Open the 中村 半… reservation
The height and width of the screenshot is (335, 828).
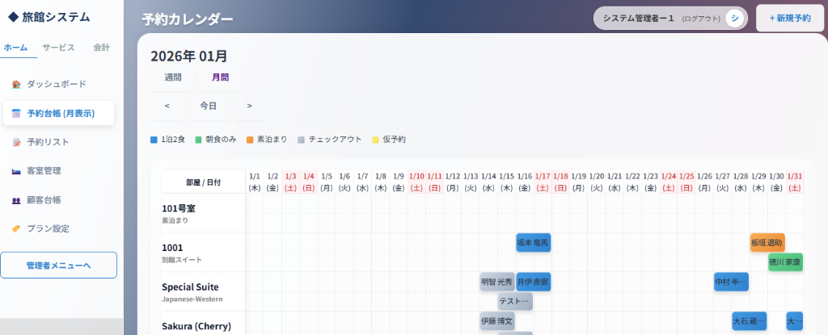pos(731,282)
